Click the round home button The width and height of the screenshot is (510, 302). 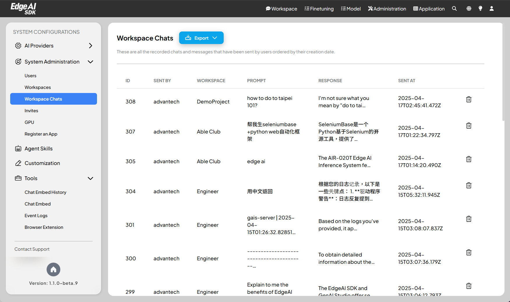53,270
